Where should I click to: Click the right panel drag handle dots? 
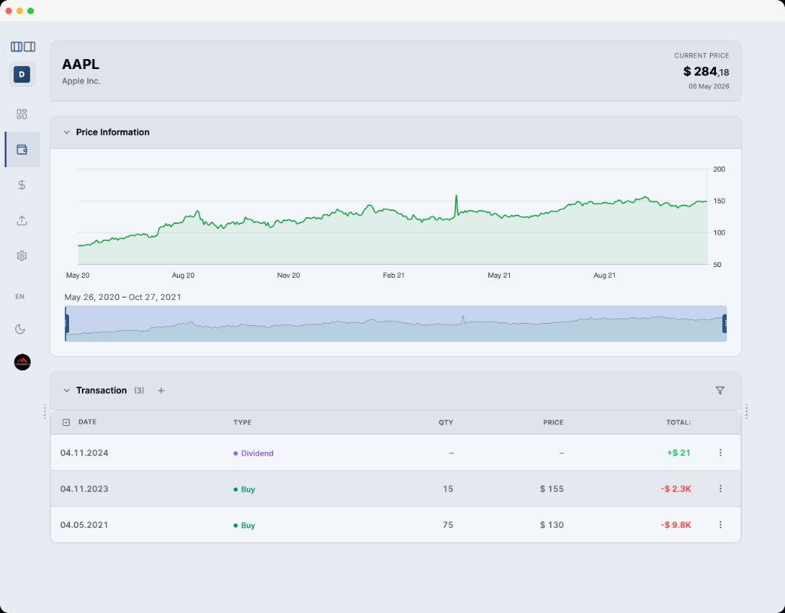pyautogui.click(x=747, y=412)
